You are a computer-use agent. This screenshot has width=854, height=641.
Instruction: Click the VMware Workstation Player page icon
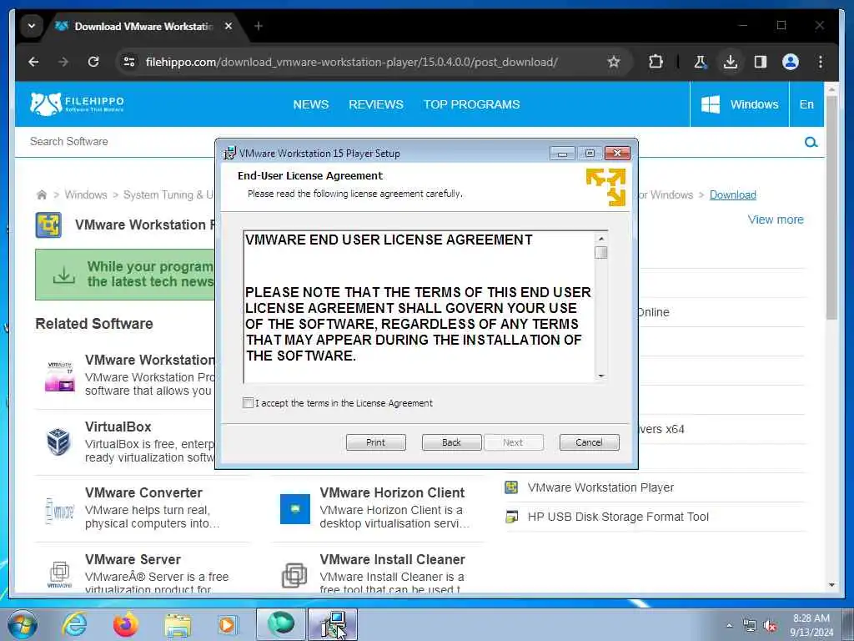pos(48,225)
